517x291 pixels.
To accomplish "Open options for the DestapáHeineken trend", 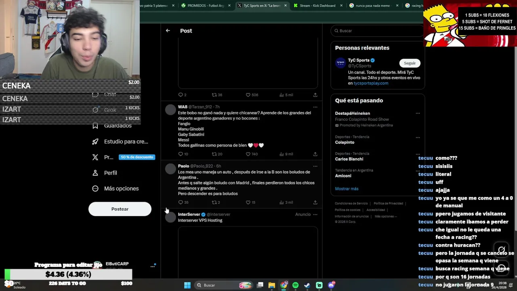I will click(418, 114).
